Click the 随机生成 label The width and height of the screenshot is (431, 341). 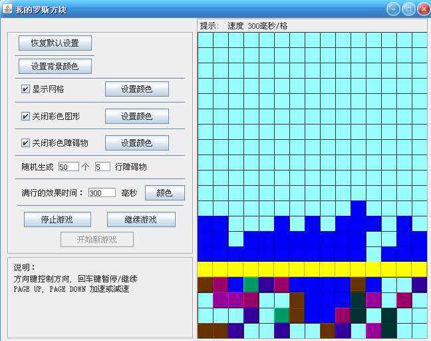click(x=37, y=167)
